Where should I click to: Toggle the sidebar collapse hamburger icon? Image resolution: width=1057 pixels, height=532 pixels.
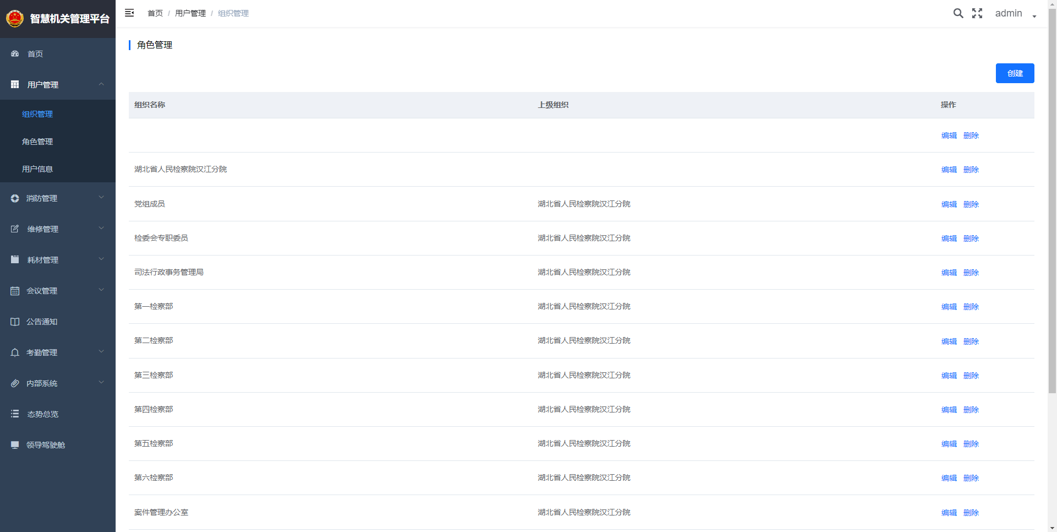129,13
